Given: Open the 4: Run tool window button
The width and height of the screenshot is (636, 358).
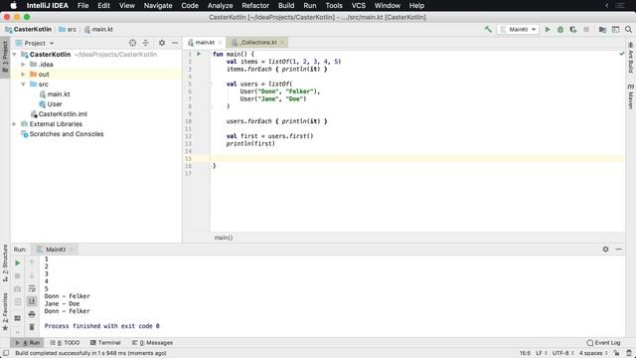Looking at the screenshot, I should (x=28, y=342).
